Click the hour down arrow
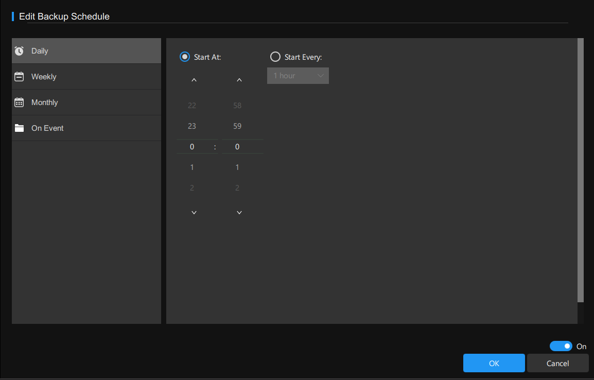594x380 pixels. 194,213
